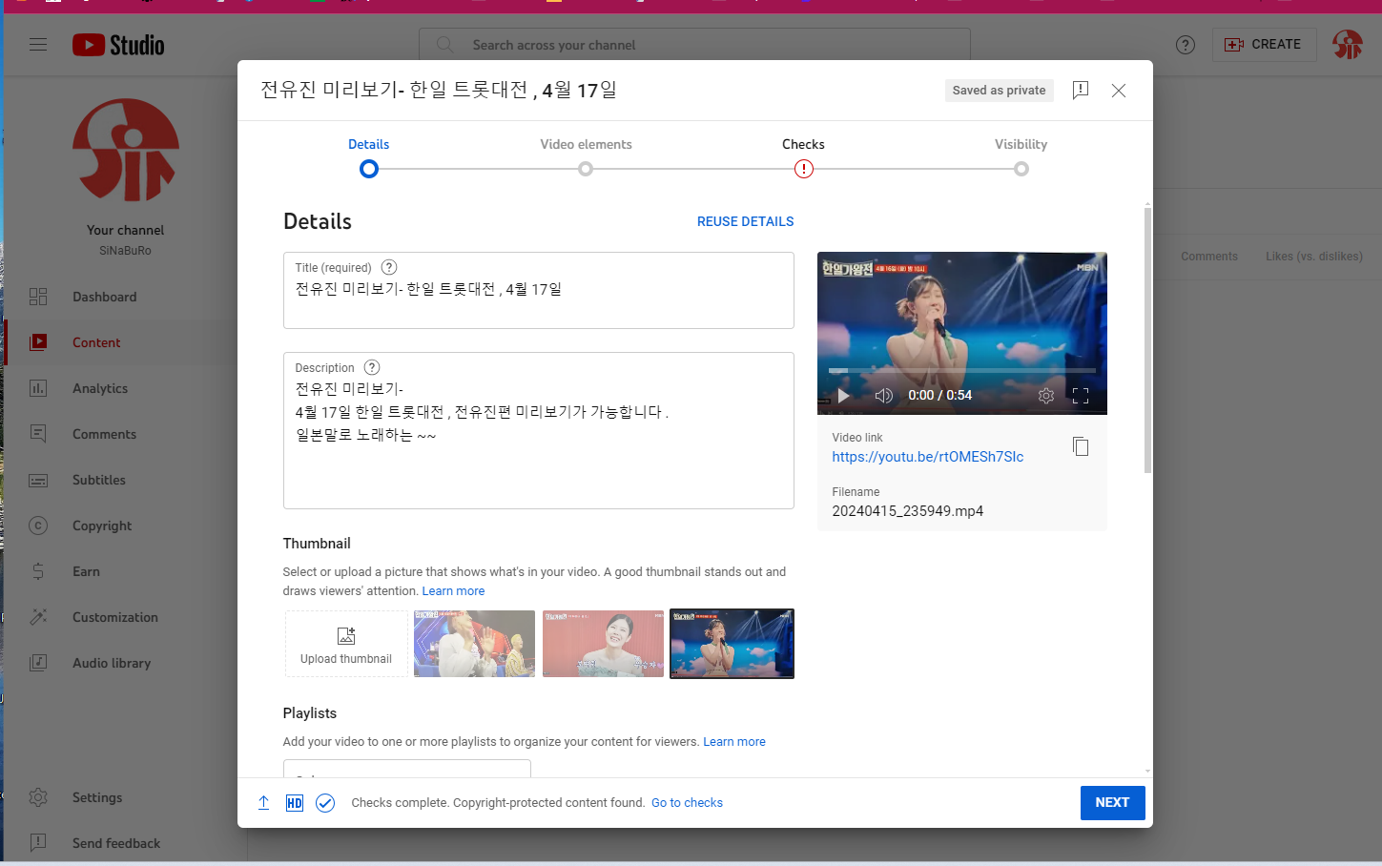Jump to the Visibility step
Image resolution: width=1382 pixels, height=866 pixels.
[1021, 169]
